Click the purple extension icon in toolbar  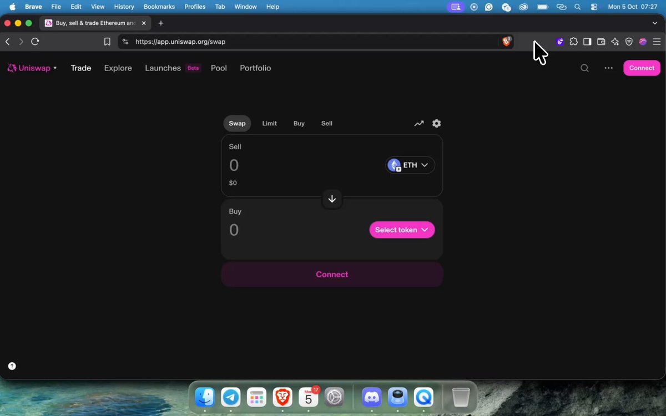point(560,42)
